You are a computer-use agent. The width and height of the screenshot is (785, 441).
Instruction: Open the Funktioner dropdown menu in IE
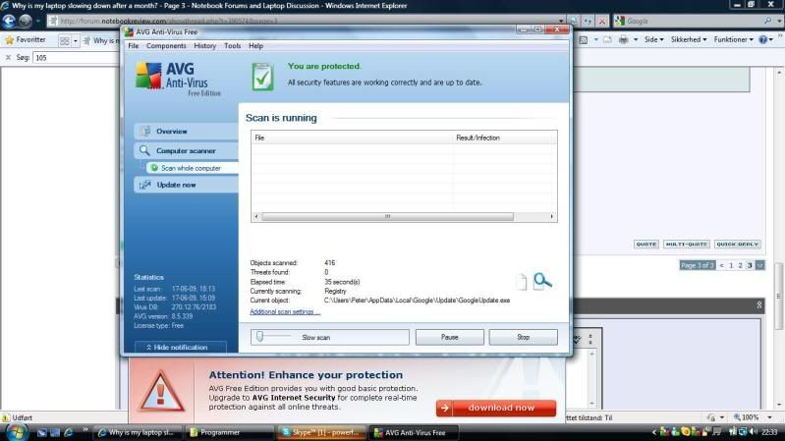pyautogui.click(x=734, y=39)
